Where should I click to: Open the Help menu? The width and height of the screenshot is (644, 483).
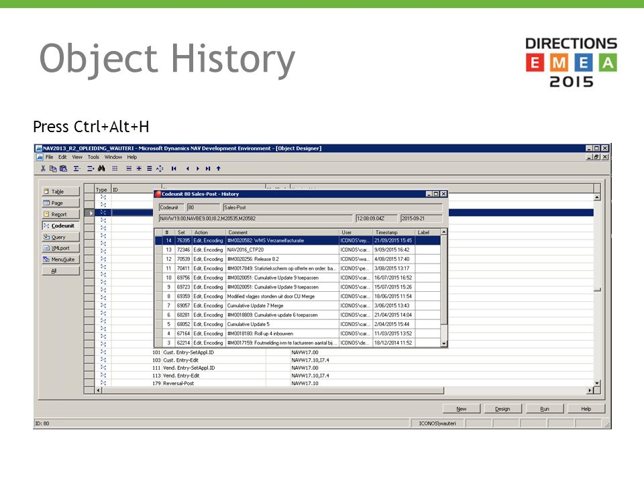(132, 157)
